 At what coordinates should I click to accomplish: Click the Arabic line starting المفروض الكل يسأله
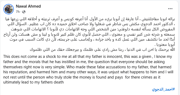pos(93,29)
